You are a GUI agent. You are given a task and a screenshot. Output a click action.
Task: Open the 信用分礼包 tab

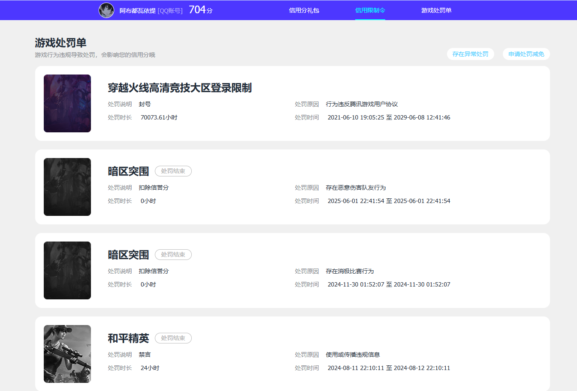click(x=304, y=10)
